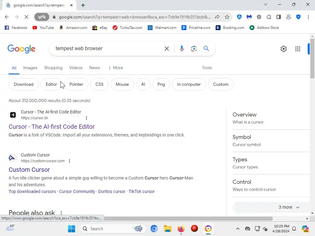Open the Malwarebytes extension icon
Screen dimensions: 315x236
pyautogui.click(x=249, y=17)
